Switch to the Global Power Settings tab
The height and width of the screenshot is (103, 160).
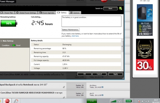click(26, 13)
